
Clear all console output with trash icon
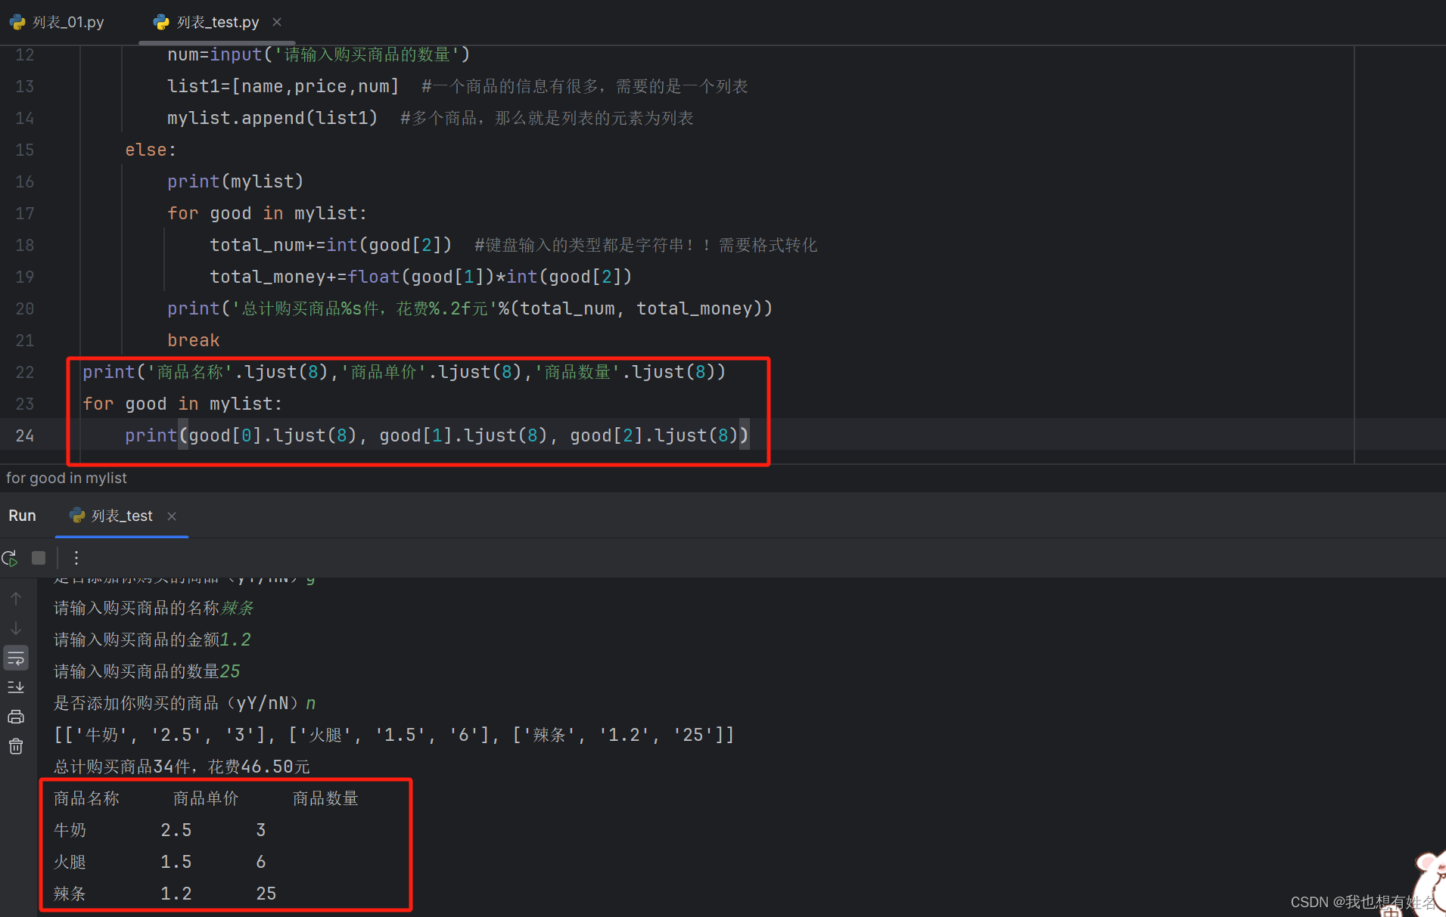tap(16, 746)
